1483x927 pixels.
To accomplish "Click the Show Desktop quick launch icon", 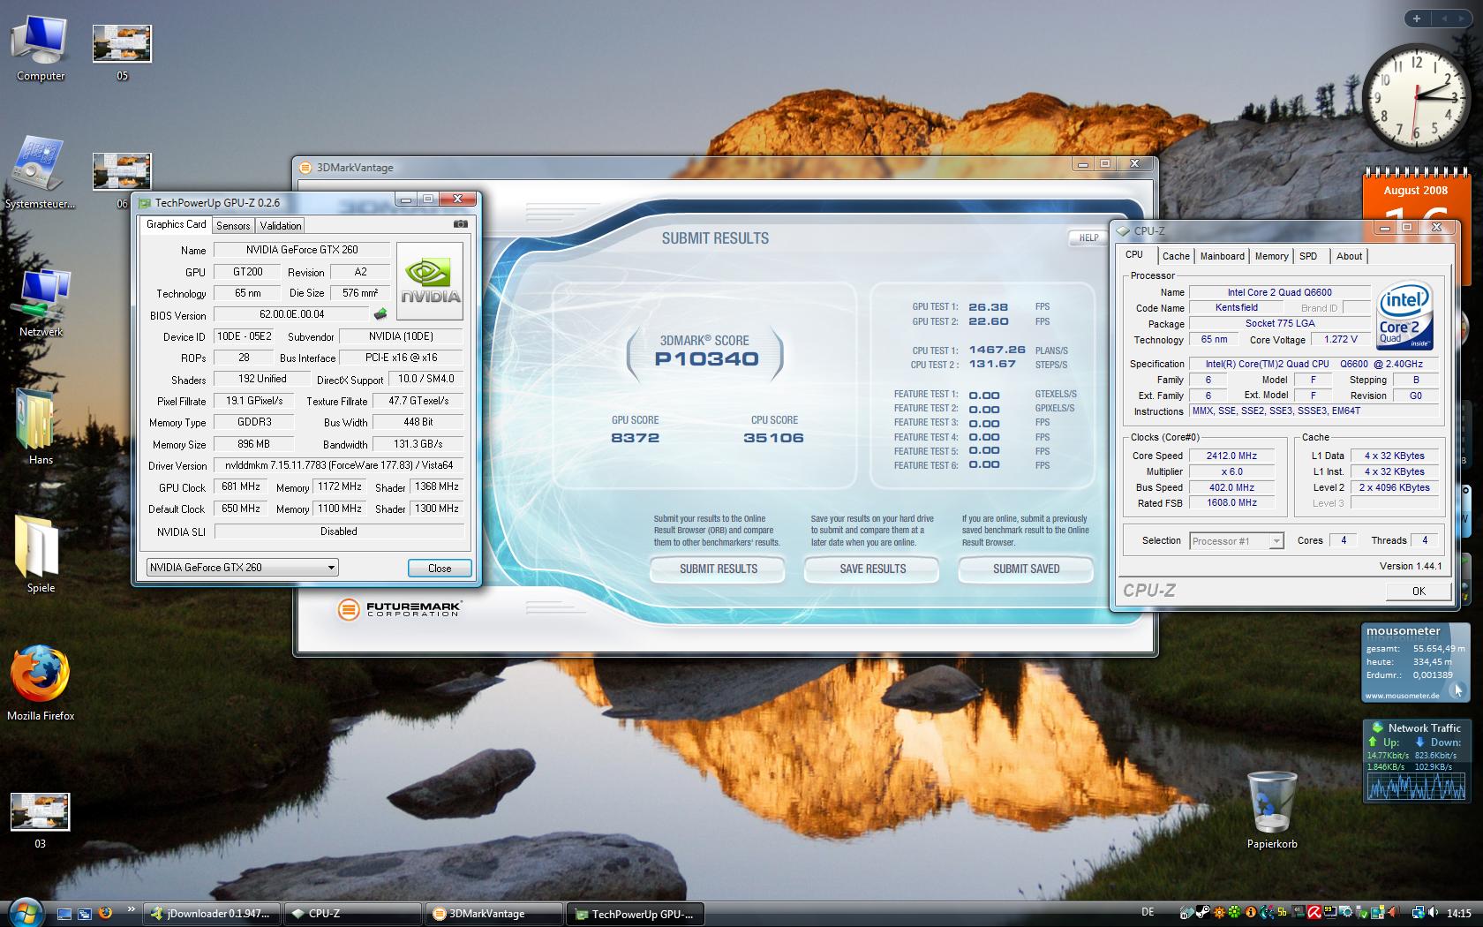I will (64, 914).
